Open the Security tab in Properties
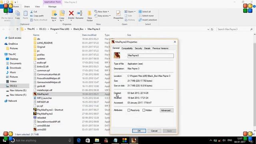Image resolution: width=256 pixels, height=144 pixels. pos(138,48)
